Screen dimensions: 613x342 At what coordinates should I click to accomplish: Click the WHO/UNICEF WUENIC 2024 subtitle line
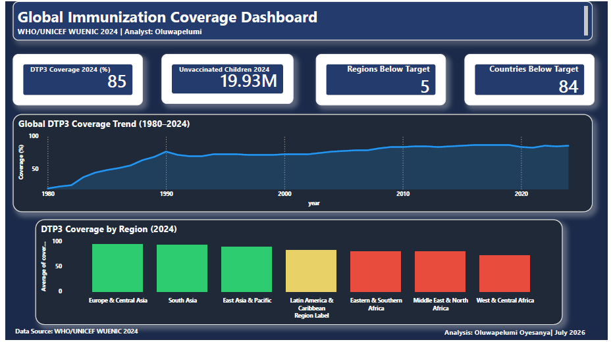pyautogui.click(x=109, y=32)
